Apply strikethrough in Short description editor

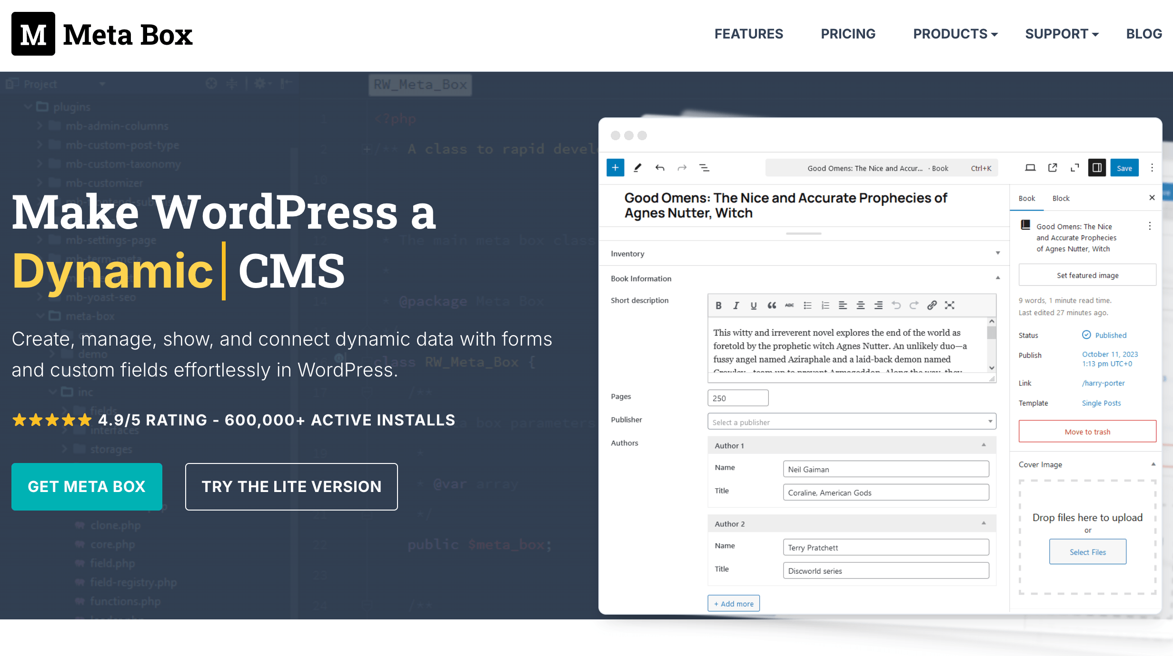789,305
